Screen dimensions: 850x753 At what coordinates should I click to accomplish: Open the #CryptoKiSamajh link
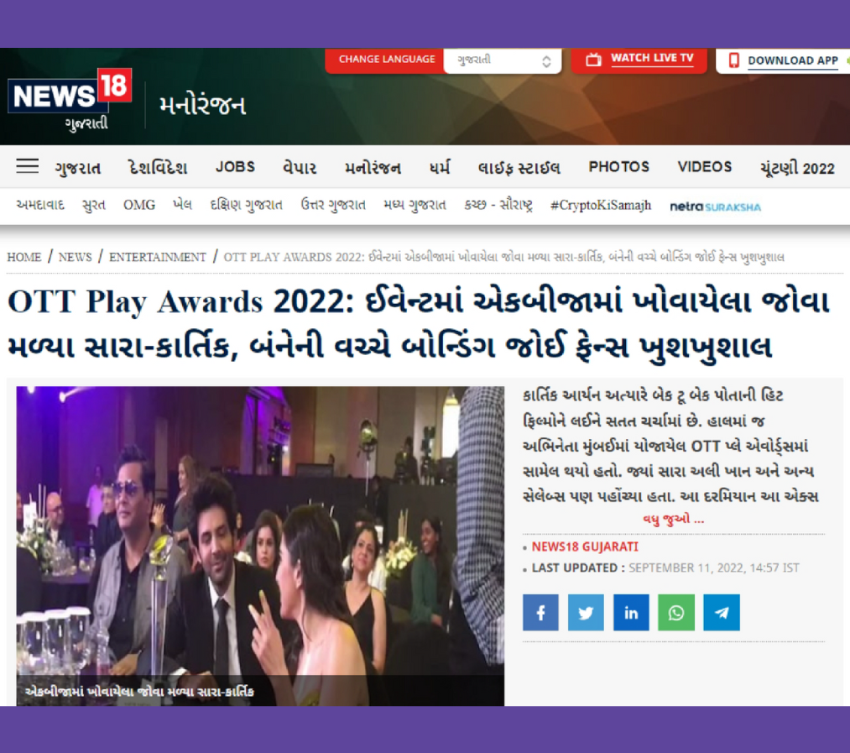coord(601,205)
